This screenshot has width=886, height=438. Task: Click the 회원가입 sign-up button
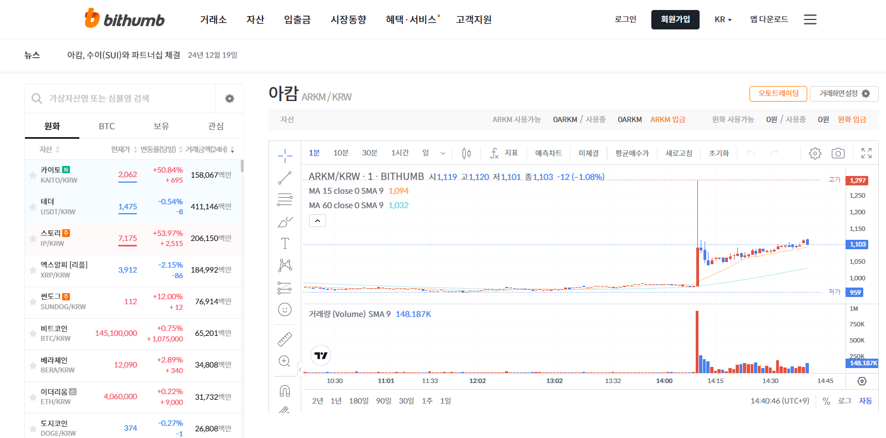click(x=675, y=19)
